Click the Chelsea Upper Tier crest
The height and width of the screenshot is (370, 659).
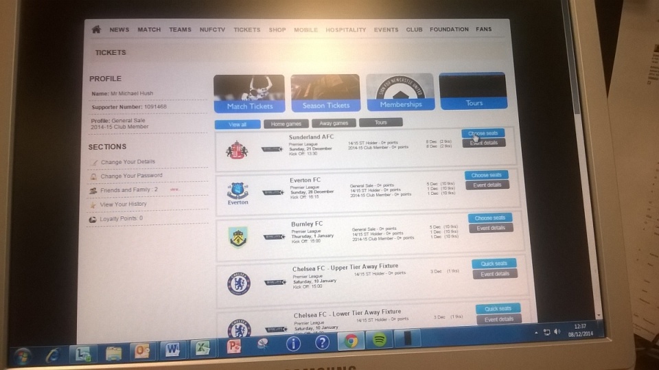pyautogui.click(x=239, y=283)
